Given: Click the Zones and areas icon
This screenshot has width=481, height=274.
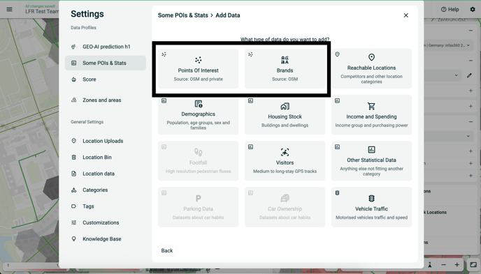Looking at the screenshot, I should [x=73, y=100].
